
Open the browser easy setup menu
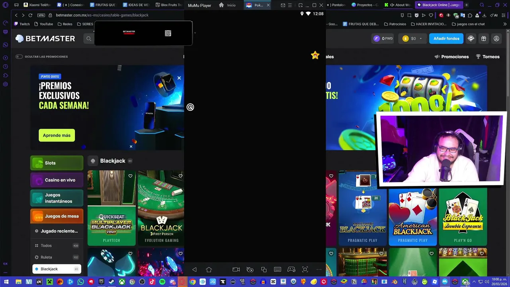(x=504, y=15)
